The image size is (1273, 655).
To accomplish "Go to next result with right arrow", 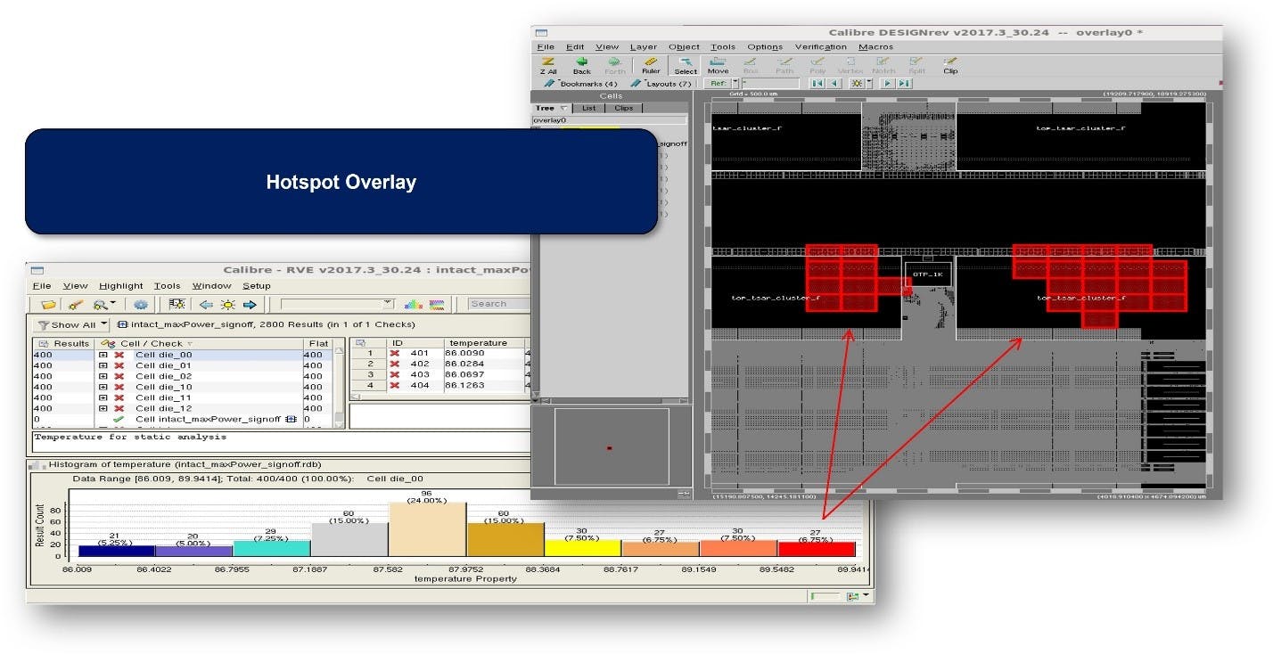I will point(250,305).
